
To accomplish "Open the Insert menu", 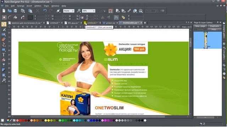I will pyautogui.click(x=29, y=6).
